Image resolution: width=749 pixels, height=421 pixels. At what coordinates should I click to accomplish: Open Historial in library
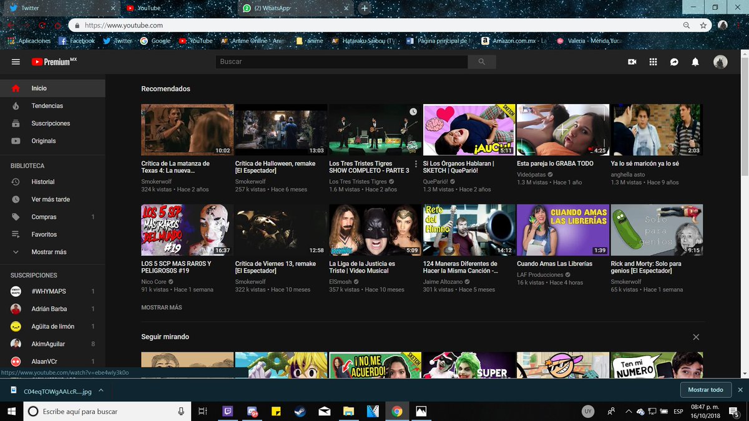(52, 181)
